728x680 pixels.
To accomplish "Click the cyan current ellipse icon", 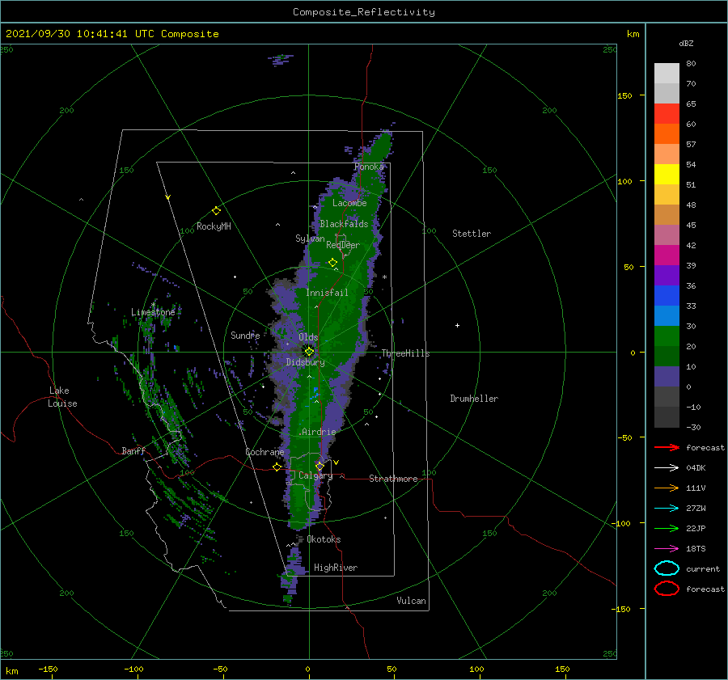I will click(667, 568).
